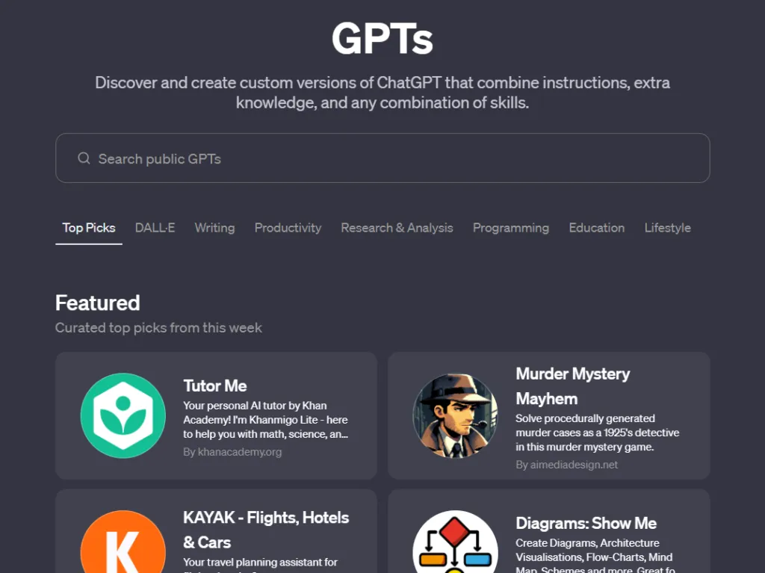The height and width of the screenshot is (573, 765).
Task: Click the By khanacademy.org author text
Action: [x=232, y=452]
